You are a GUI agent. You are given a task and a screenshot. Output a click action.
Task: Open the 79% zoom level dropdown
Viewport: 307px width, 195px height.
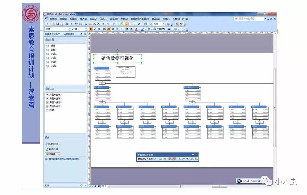pyautogui.click(x=163, y=24)
